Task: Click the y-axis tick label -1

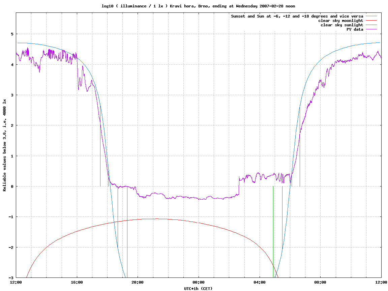Action: (11, 217)
